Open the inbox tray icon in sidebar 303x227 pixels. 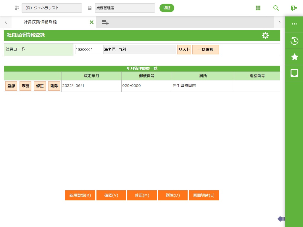[x=294, y=73]
